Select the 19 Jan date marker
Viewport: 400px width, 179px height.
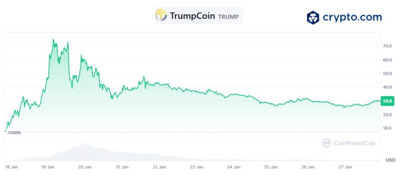tap(48, 167)
